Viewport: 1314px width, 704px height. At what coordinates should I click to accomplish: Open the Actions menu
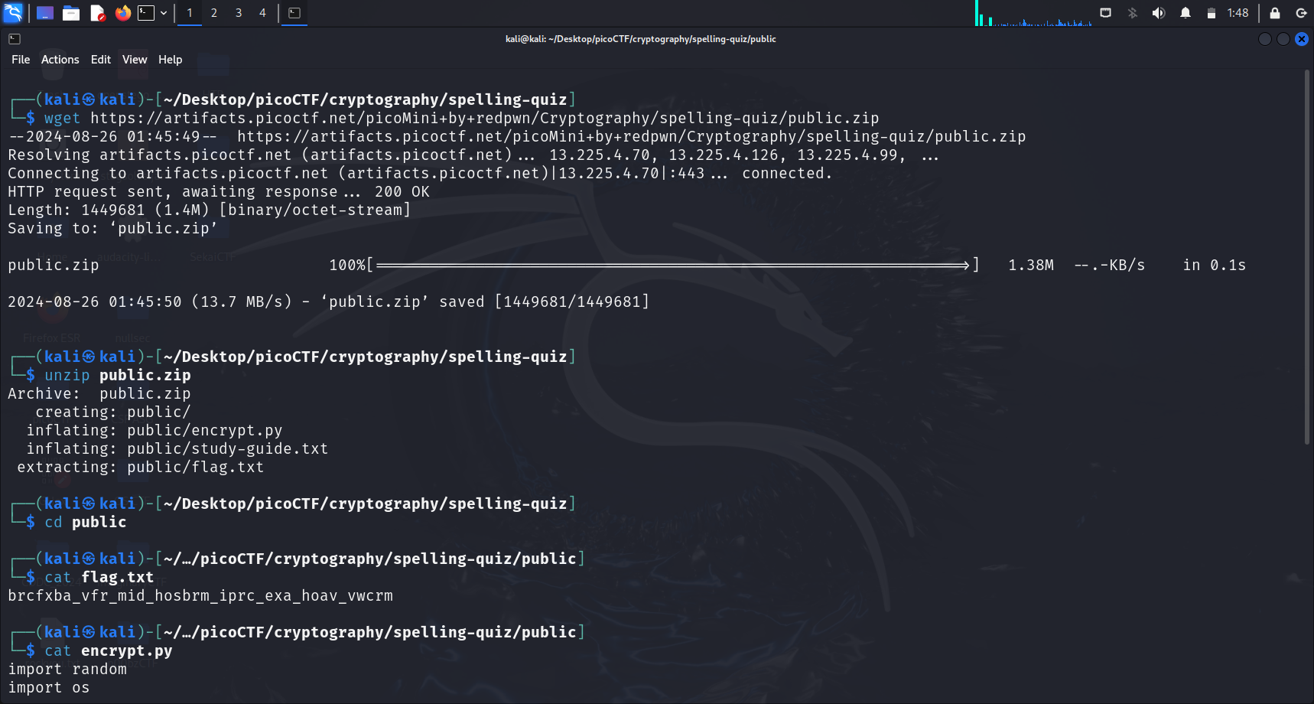(x=60, y=60)
